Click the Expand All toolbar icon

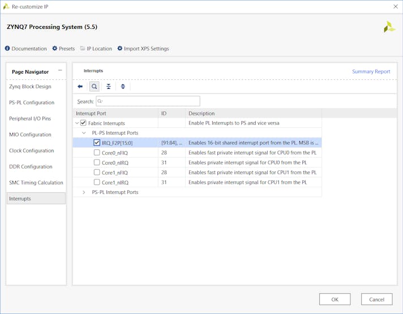(x=123, y=87)
